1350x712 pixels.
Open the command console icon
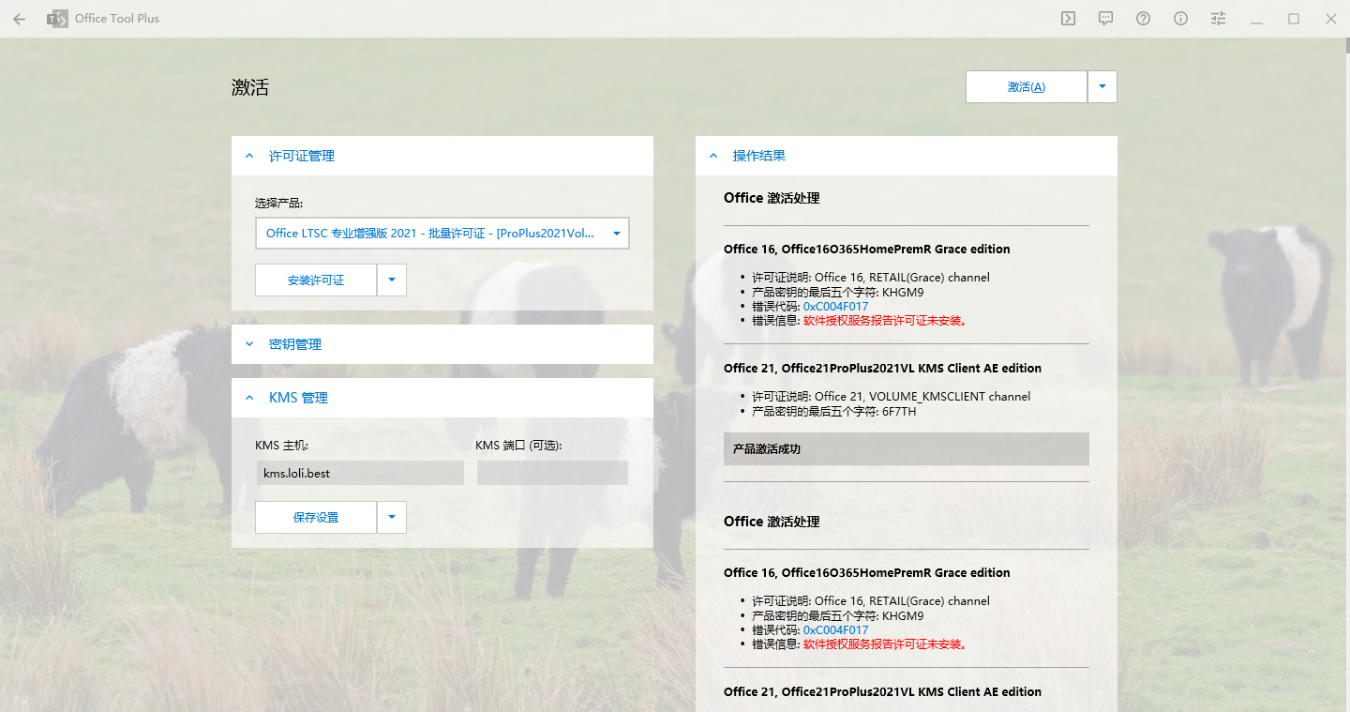(x=1068, y=19)
